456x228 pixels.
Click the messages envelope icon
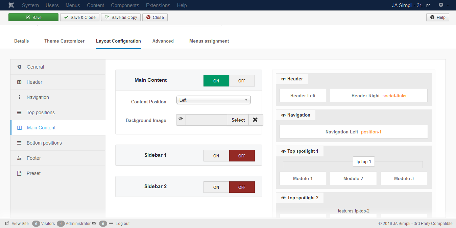point(94,223)
